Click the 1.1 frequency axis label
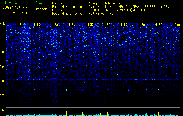Viewport: 183px width, 116px height. pos(3,38)
